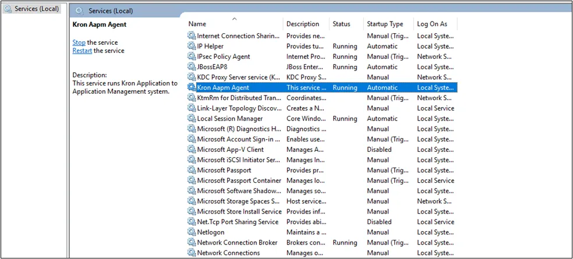Restart the Kron Aapm Agent service
Screen dimensions: 573x259
[82, 51]
